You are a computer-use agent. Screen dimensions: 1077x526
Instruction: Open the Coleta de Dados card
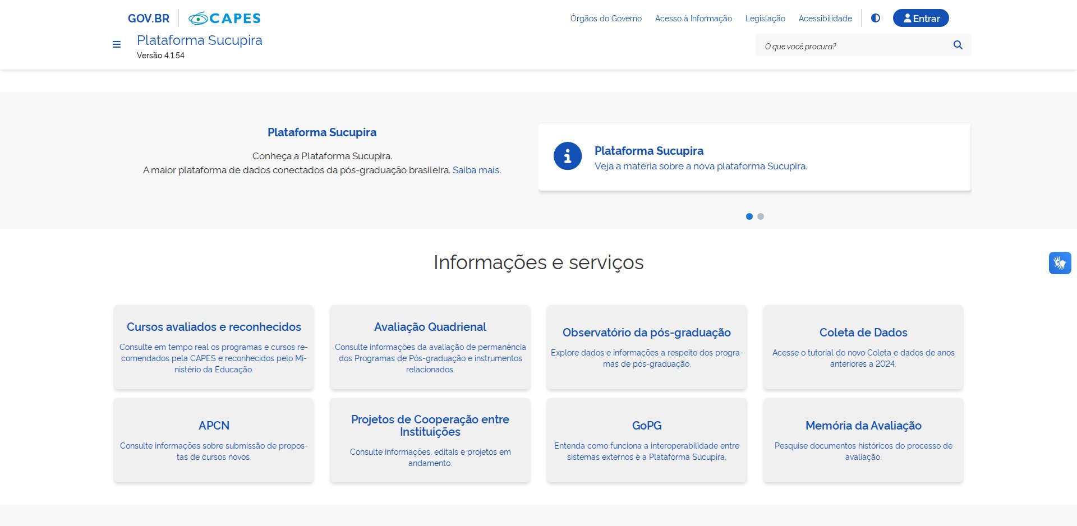click(x=863, y=347)
